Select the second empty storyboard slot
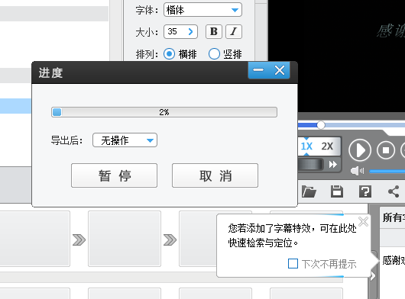The image size is (405, 299). [x=125, y=239]
